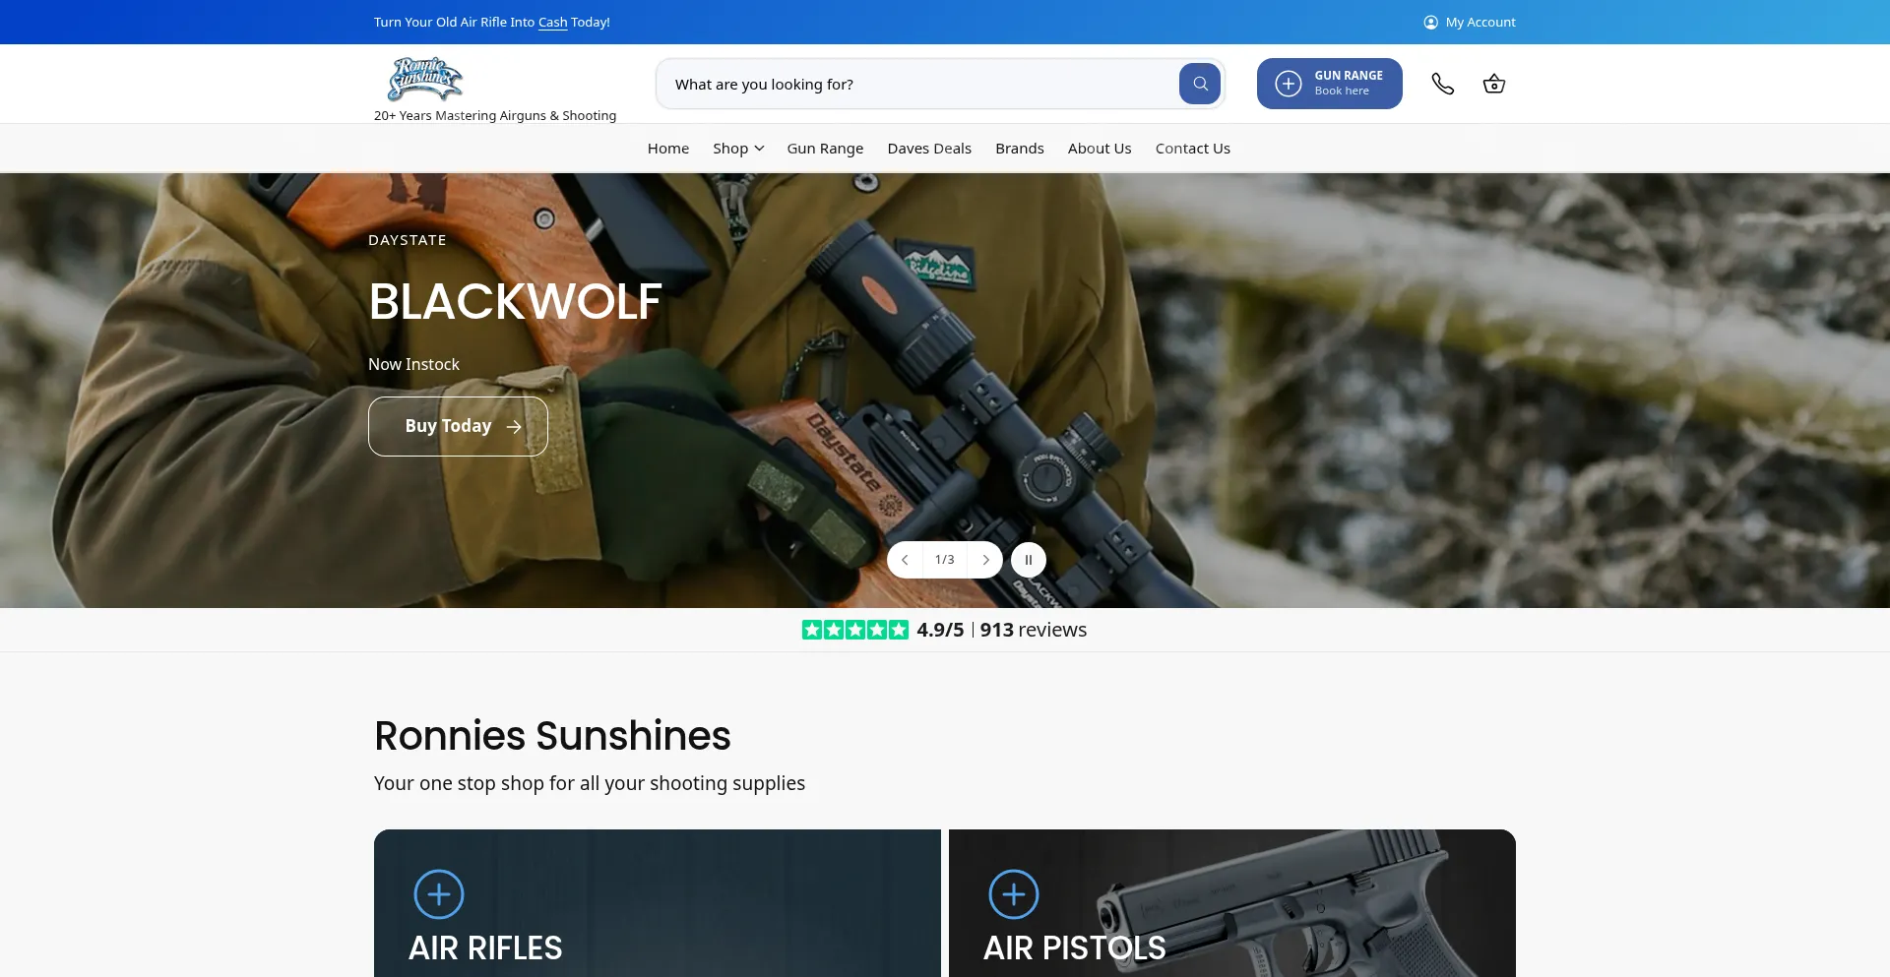Go to next hero slide
The image size is (1890, 977).
pos(985,560)
